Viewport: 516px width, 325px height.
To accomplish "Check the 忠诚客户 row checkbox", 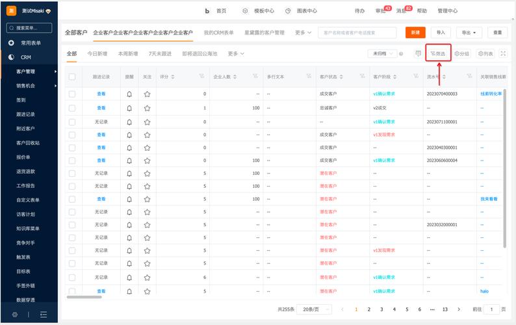I will point(72,108).
